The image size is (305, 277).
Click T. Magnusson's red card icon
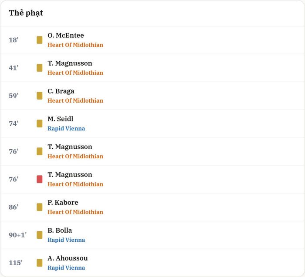(x=40, y=179)
